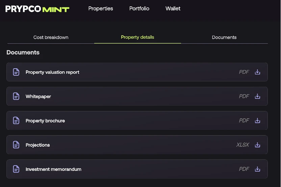Image resolution: width=281 pixels, height=187 pixels.
Task: Switch to the Cost breakdown tab
Action: pyautogui.click(x=51, y=37)
